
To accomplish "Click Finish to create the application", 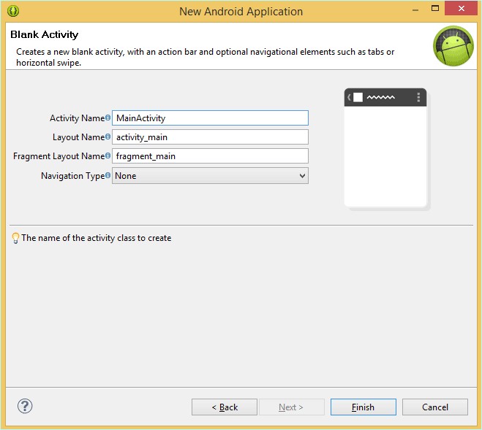I will pos(364,407).
